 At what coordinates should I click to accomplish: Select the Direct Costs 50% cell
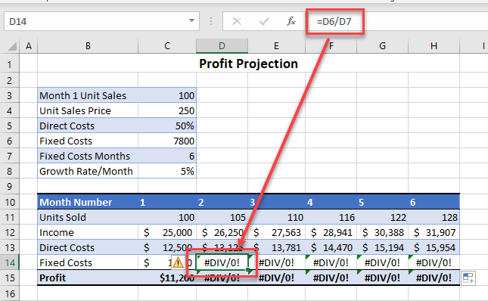coord(167,126)
